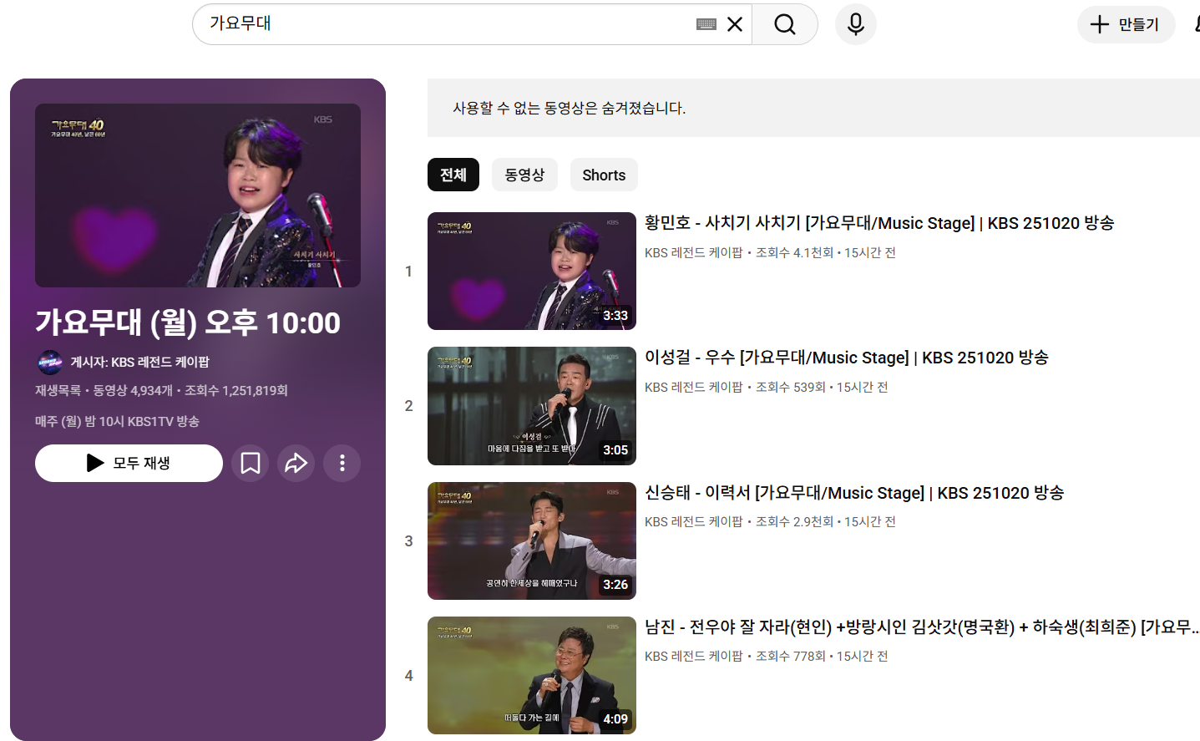
Task: Share the playlist via arrow icon
Action: coord(296,463)
